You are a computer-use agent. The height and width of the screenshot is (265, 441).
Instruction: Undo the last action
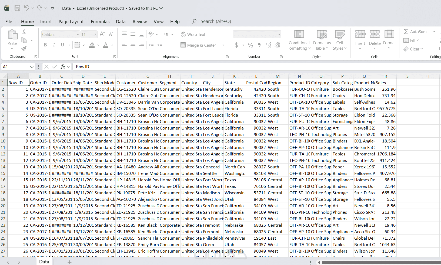[x=26, y=8]
